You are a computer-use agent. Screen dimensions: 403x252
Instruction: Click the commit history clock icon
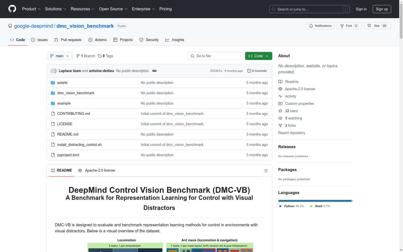[x=249, y=71]
